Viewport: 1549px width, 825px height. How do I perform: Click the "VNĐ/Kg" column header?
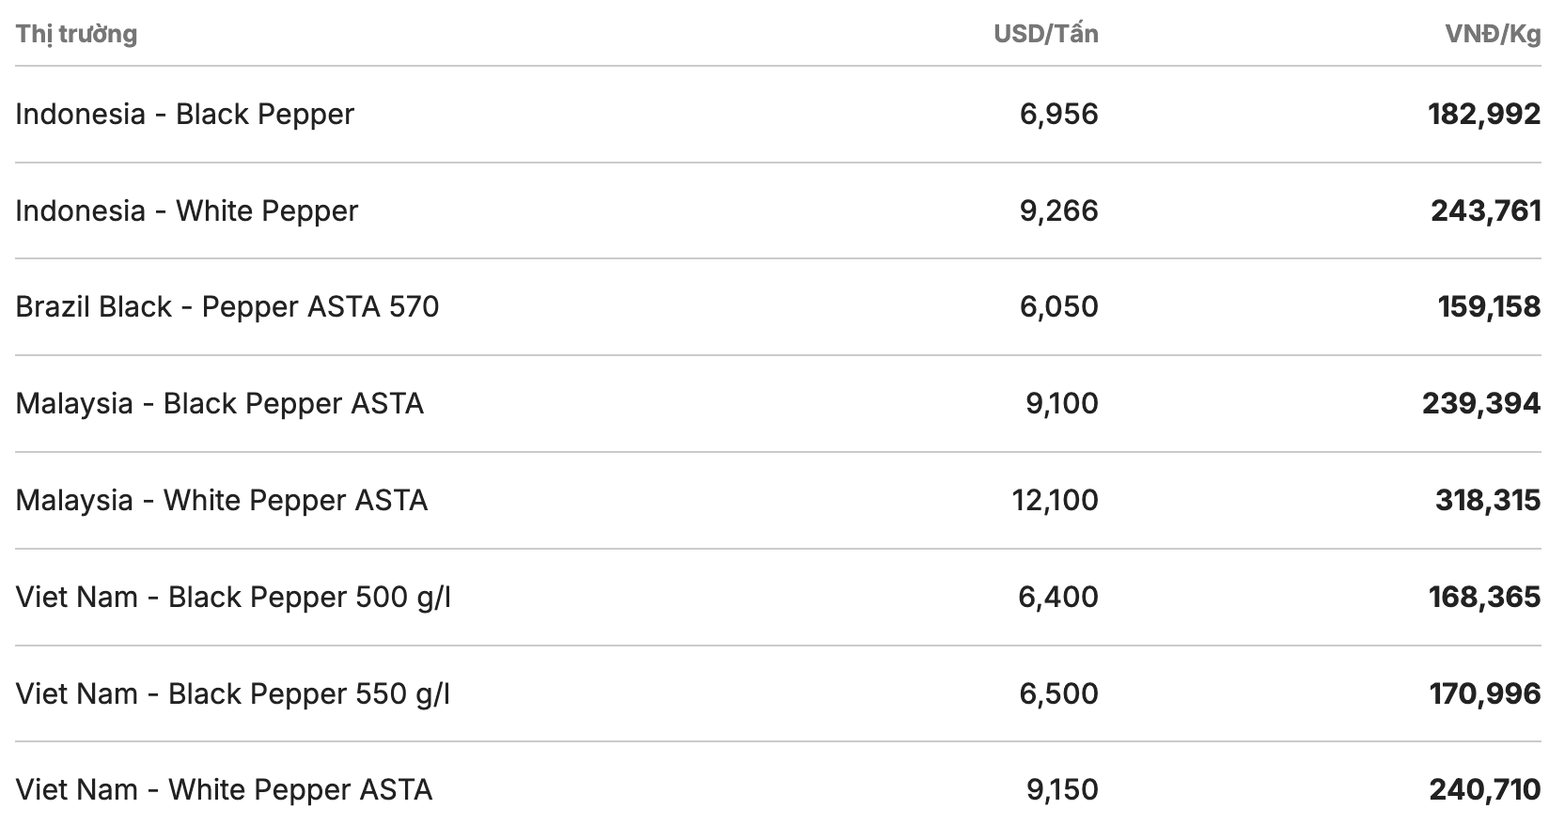1492,34
